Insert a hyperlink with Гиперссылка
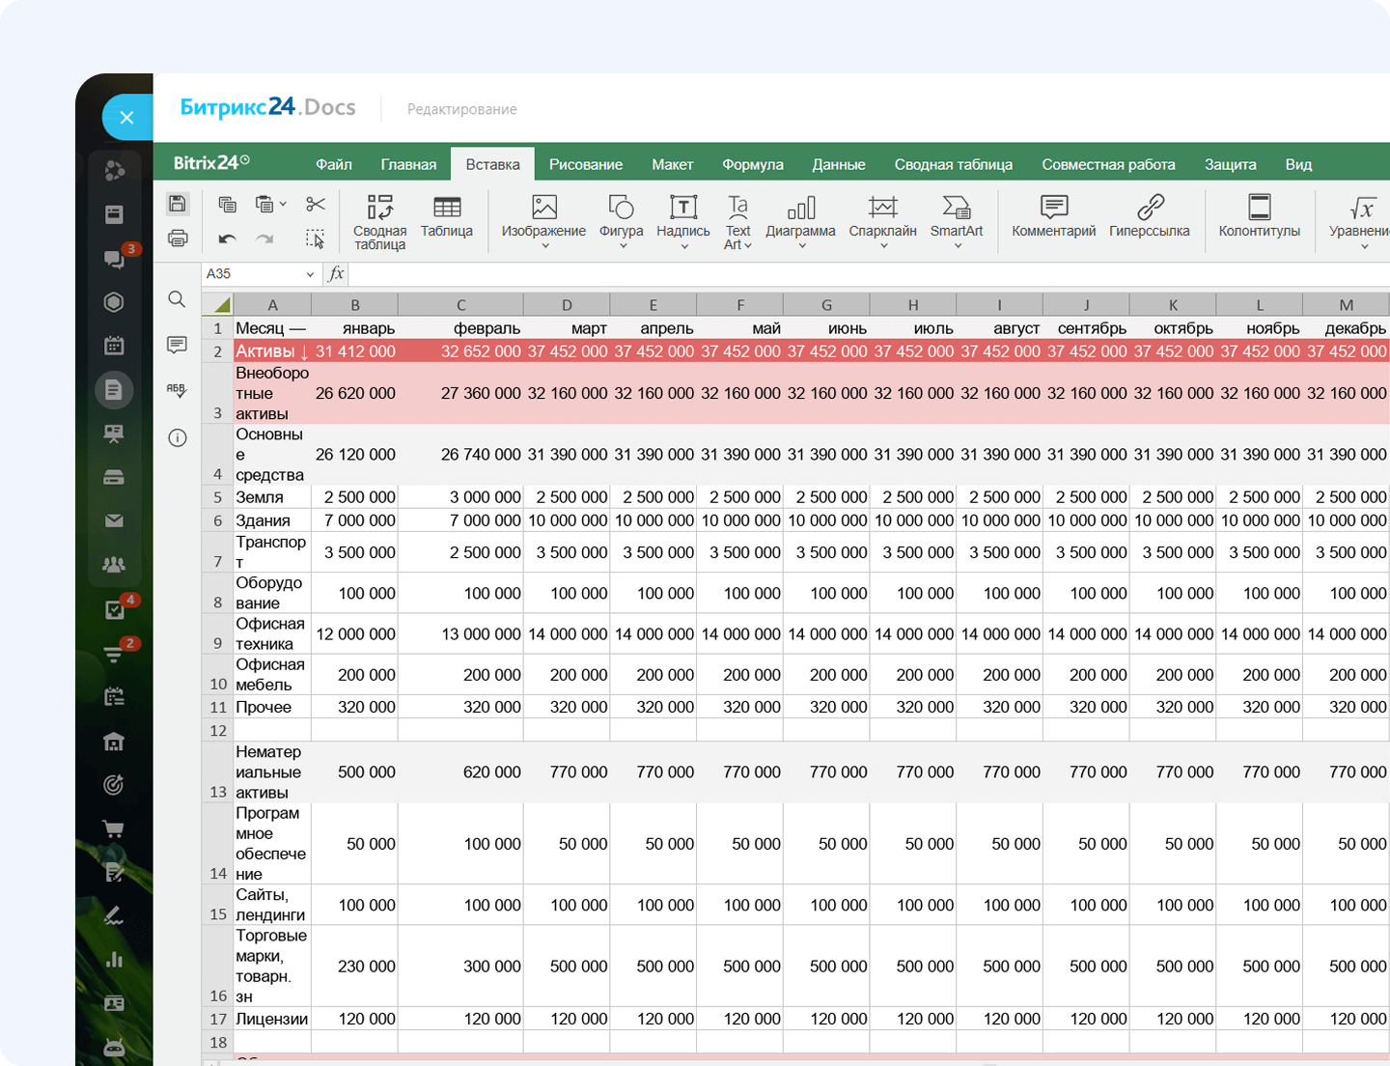Image resolution: width=1390 pixels, height=1066 pixels. tap(1149, 215)
